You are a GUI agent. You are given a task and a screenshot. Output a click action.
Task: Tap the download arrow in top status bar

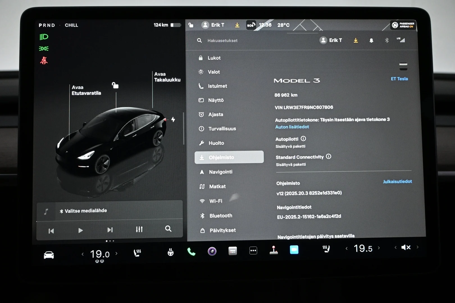click(237, 25)
